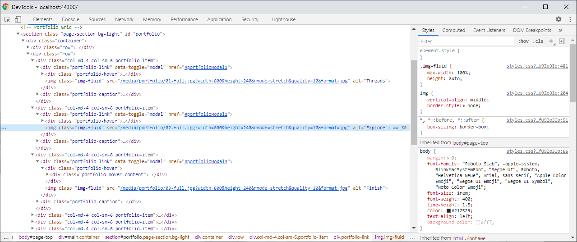577x242 pixels.
Task: Select the Styles sidebar tab
Action: point(428,30)
